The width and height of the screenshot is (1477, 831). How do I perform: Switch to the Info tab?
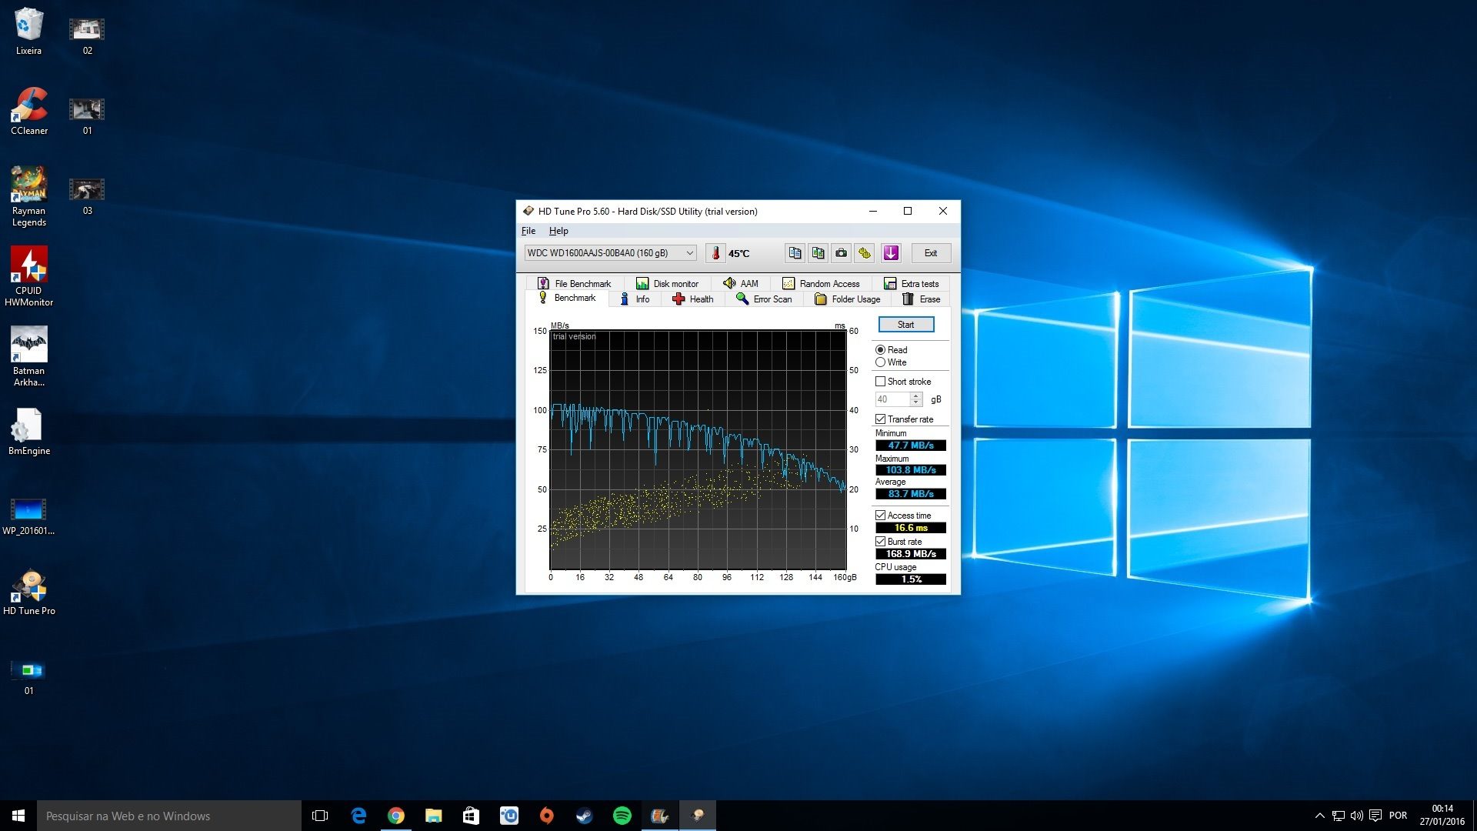(x=635, y=299)
